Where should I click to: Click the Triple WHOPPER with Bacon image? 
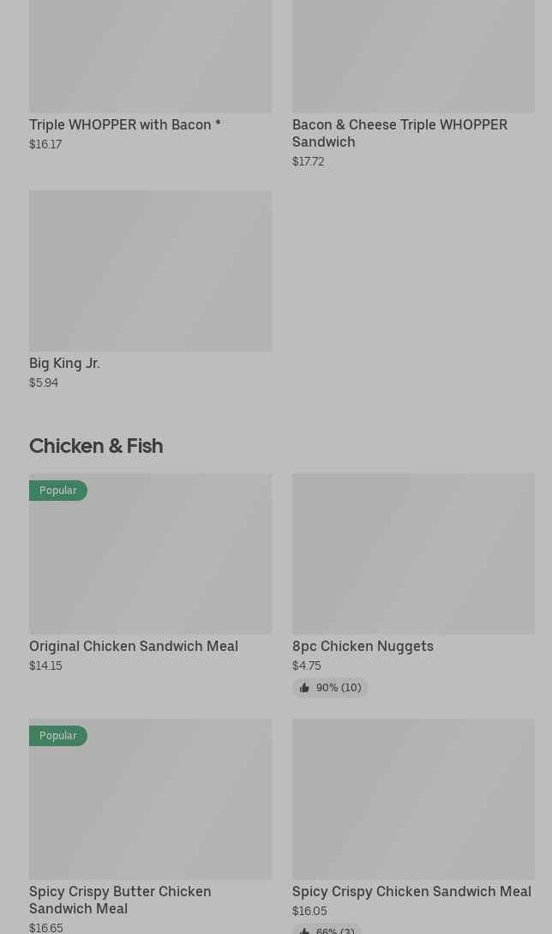150,56
